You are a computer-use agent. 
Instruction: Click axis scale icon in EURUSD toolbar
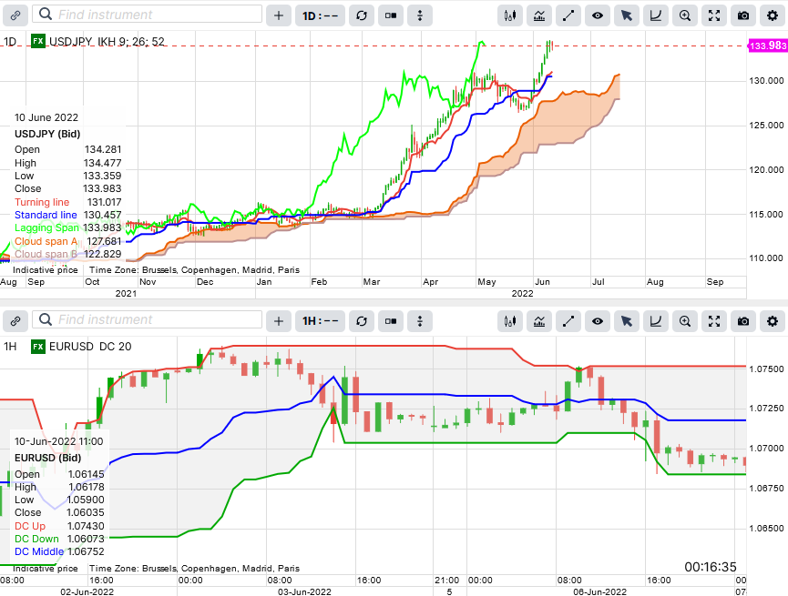656,321
